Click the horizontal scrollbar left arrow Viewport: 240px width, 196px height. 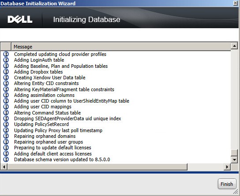[x=4, y=167]
